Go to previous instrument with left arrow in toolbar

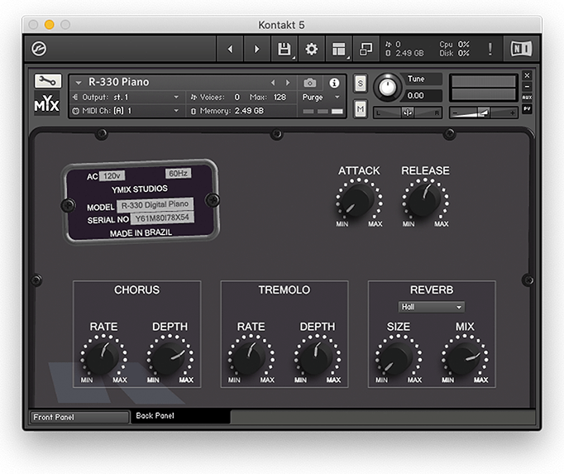click(x=230, y=49)
